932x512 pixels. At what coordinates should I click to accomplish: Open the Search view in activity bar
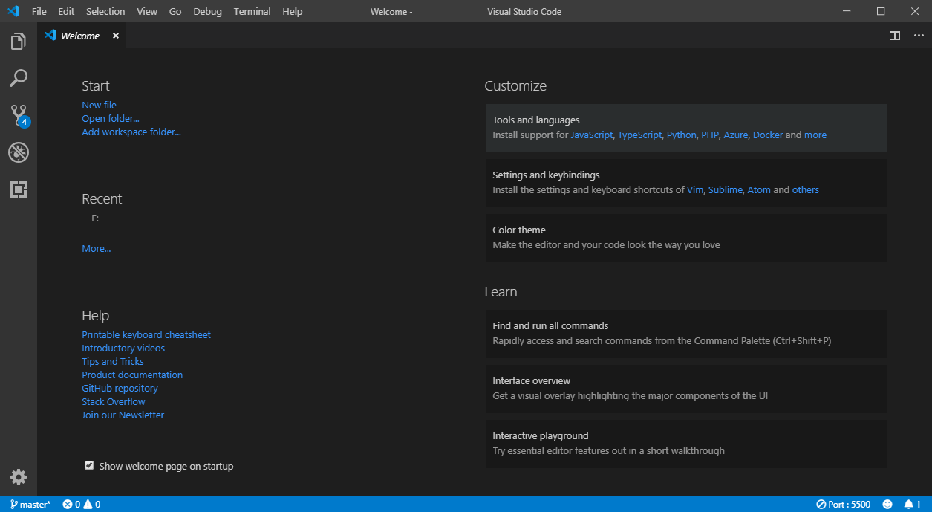(19, 78)
